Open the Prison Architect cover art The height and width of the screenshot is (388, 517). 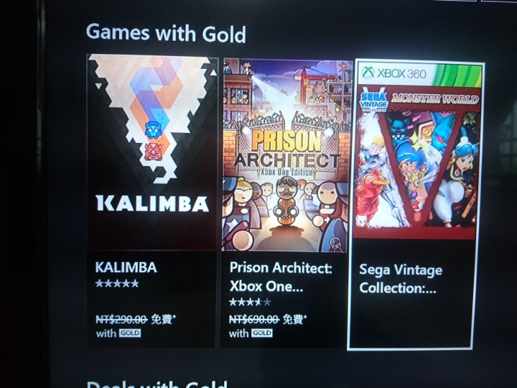point(286,155)
